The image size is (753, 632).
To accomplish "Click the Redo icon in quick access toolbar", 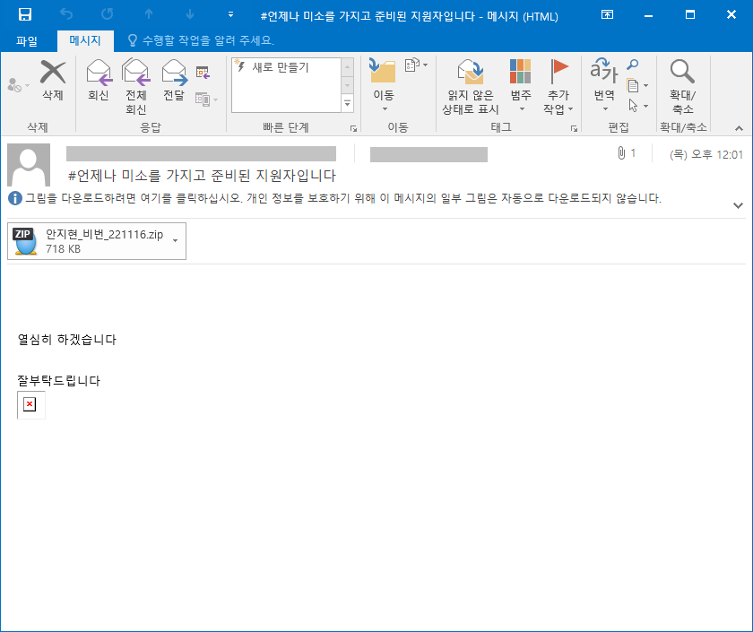I will (107, 14).
